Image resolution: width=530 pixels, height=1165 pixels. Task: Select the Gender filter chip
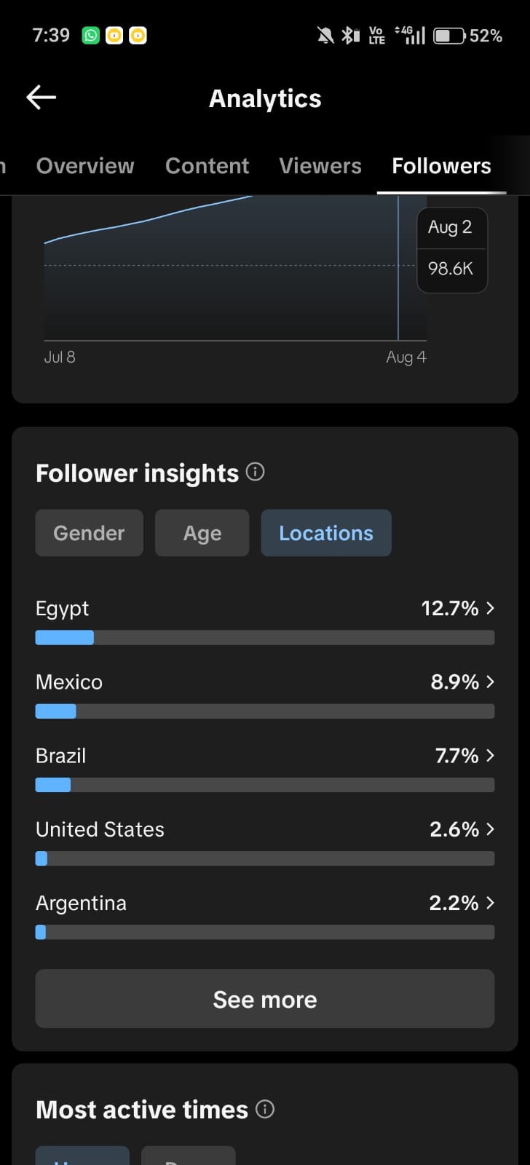coord(90,533)
